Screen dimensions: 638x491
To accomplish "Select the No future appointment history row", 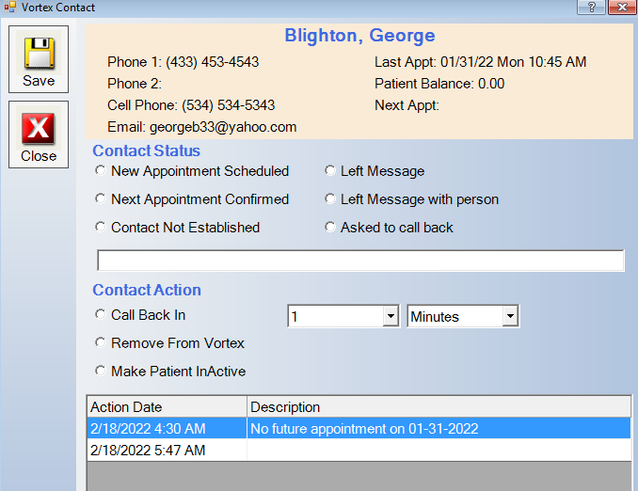I will 359,428.
